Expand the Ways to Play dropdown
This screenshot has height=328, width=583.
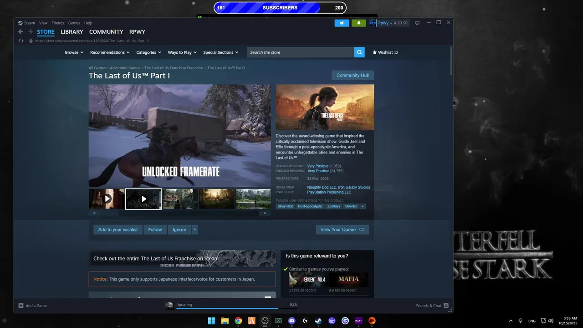click(182, 52)
